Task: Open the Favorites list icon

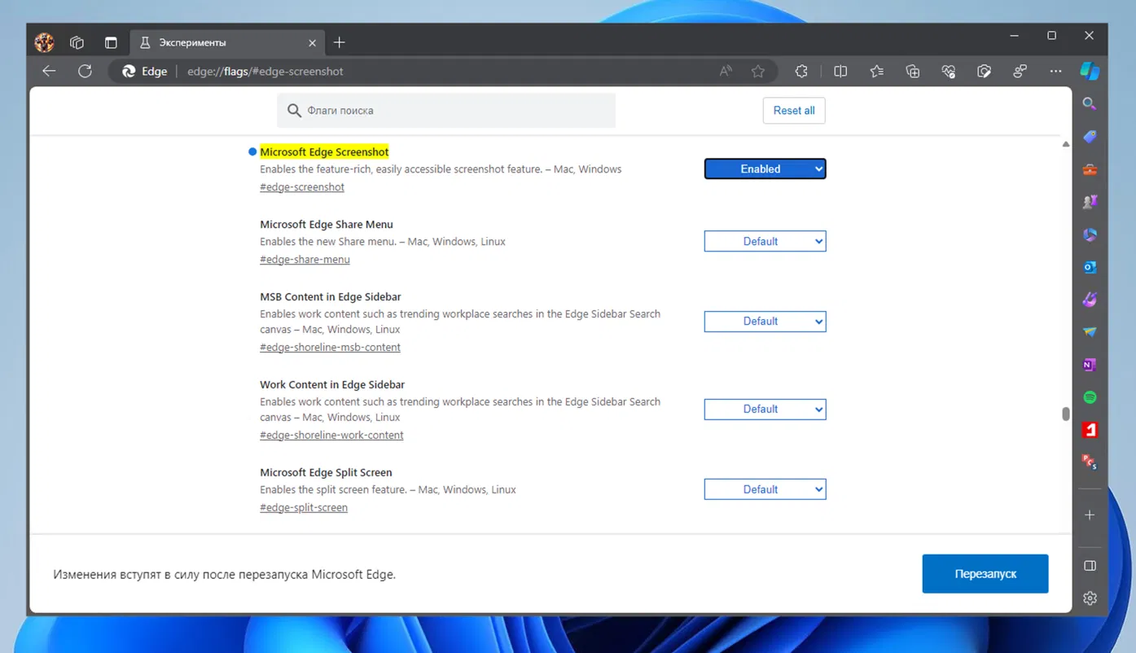Action: pyautogui.click(x=876, y=71)
